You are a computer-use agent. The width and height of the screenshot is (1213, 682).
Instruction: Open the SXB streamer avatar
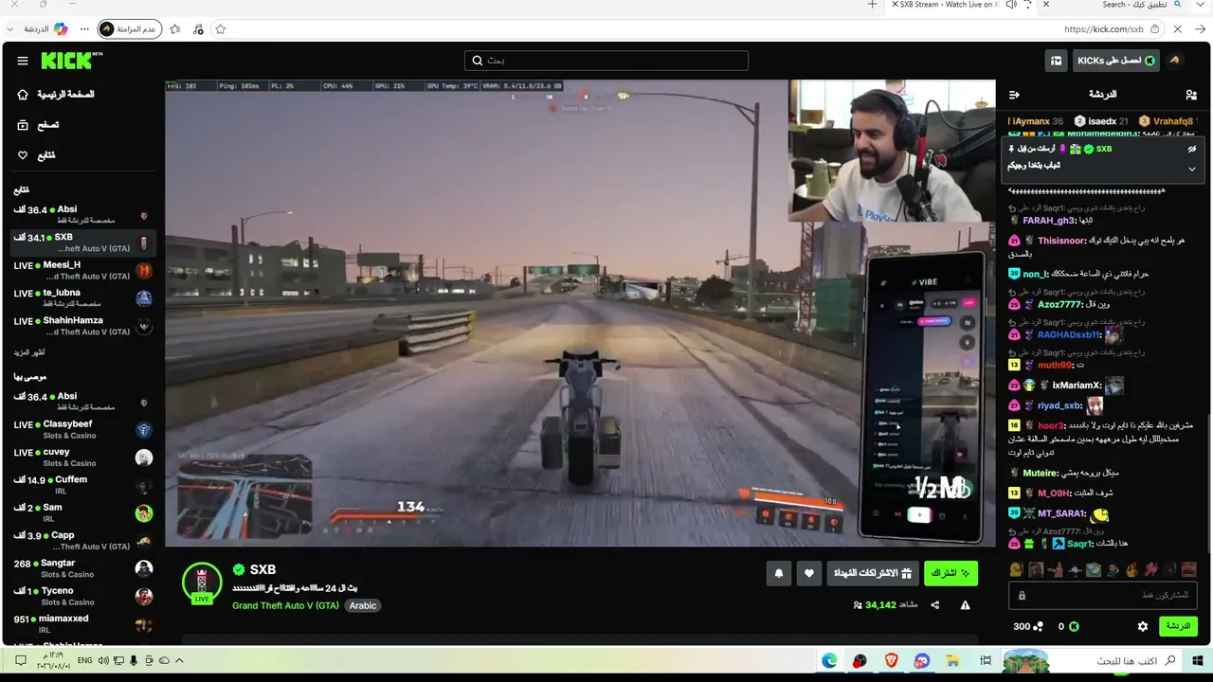coord(202,583)
